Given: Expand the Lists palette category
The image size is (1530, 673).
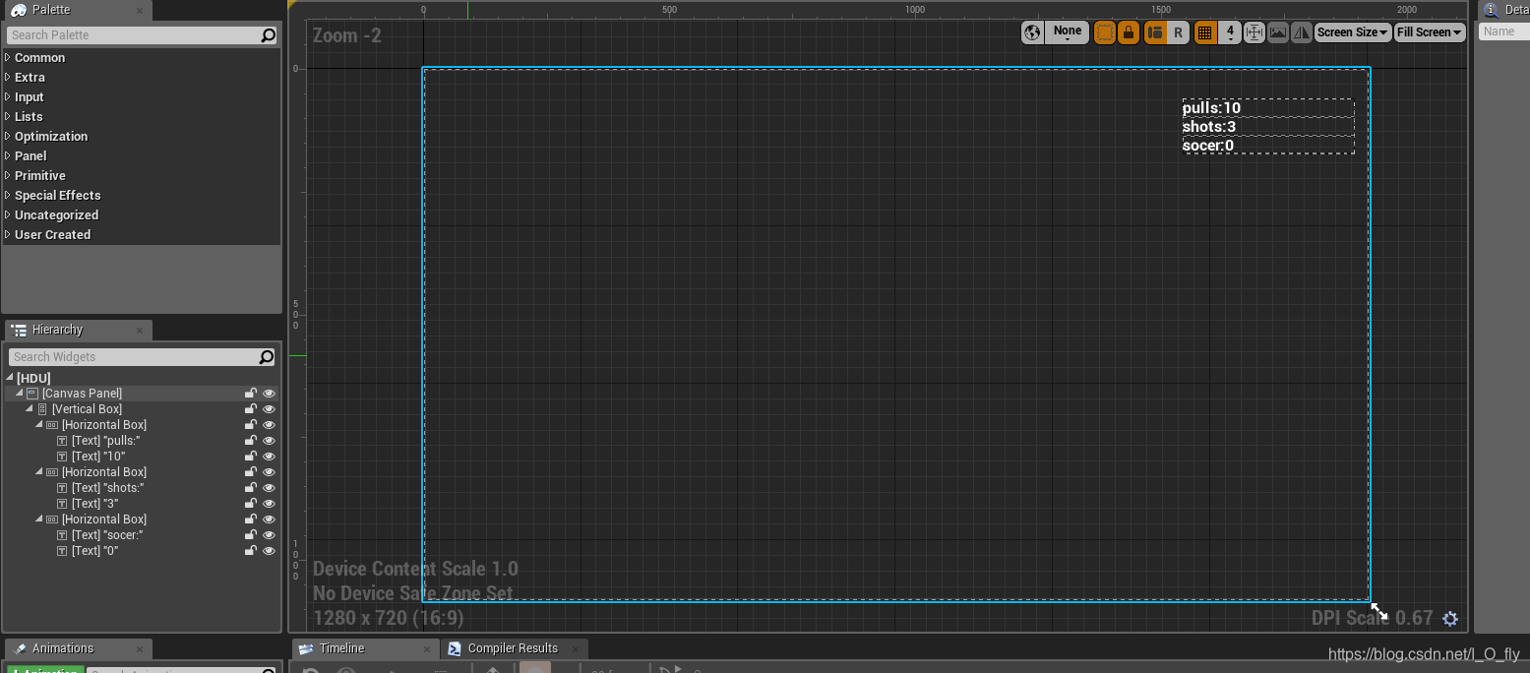Looking at the screenshot, I should [8, 116].
